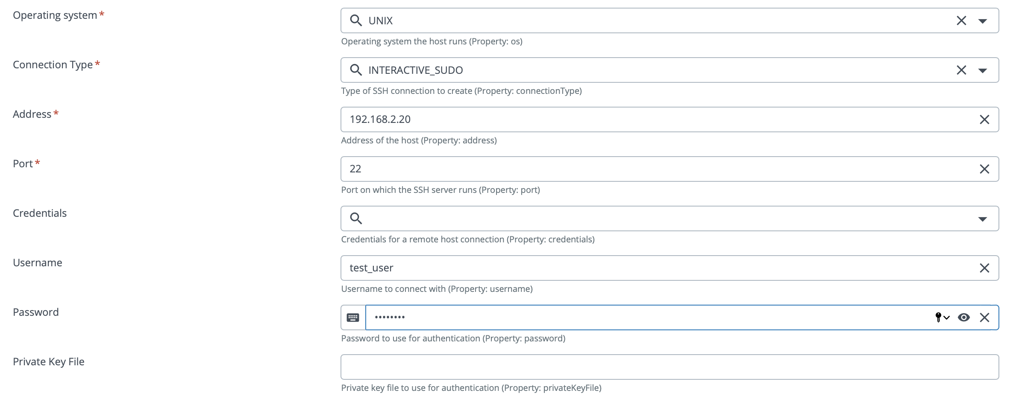Image resolution: width=1016 pixels, height=396 pixels.
Task: Focus the Port input field
Action: 658,169
